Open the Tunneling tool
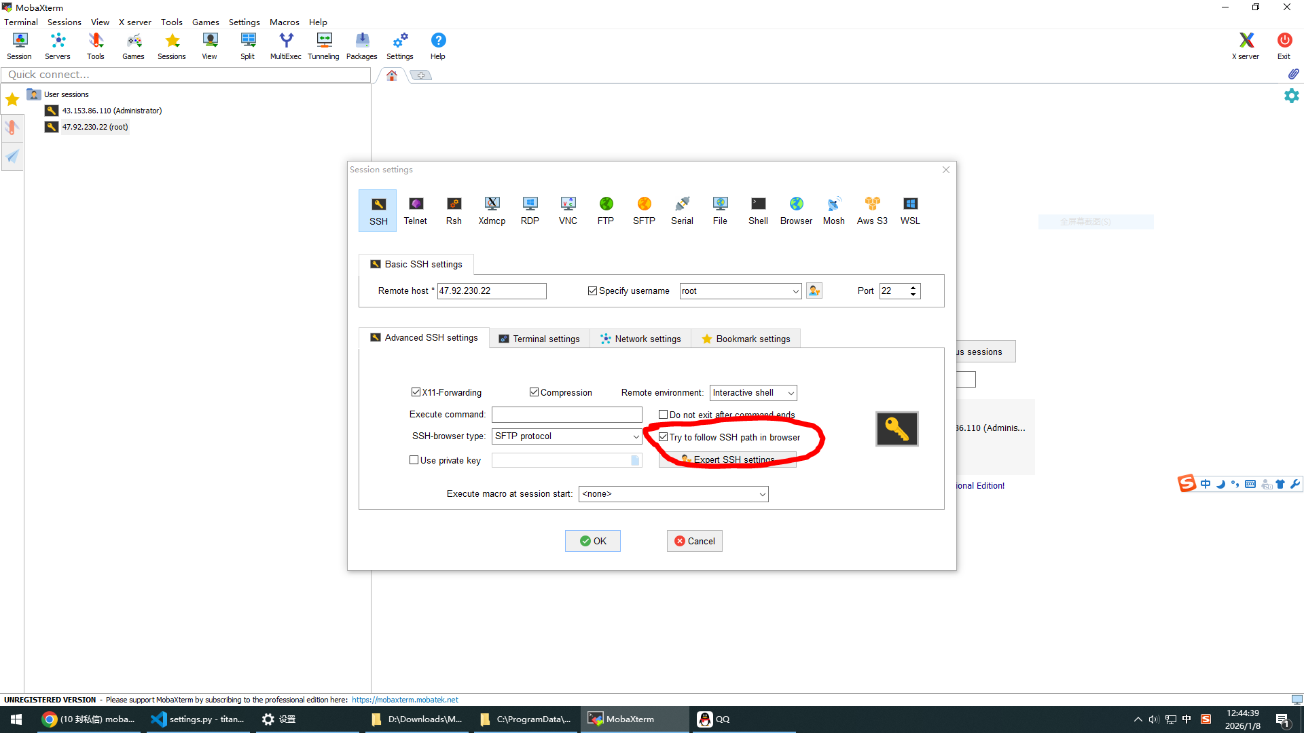The image size is (1304, 733). click(x=323, y=44)
